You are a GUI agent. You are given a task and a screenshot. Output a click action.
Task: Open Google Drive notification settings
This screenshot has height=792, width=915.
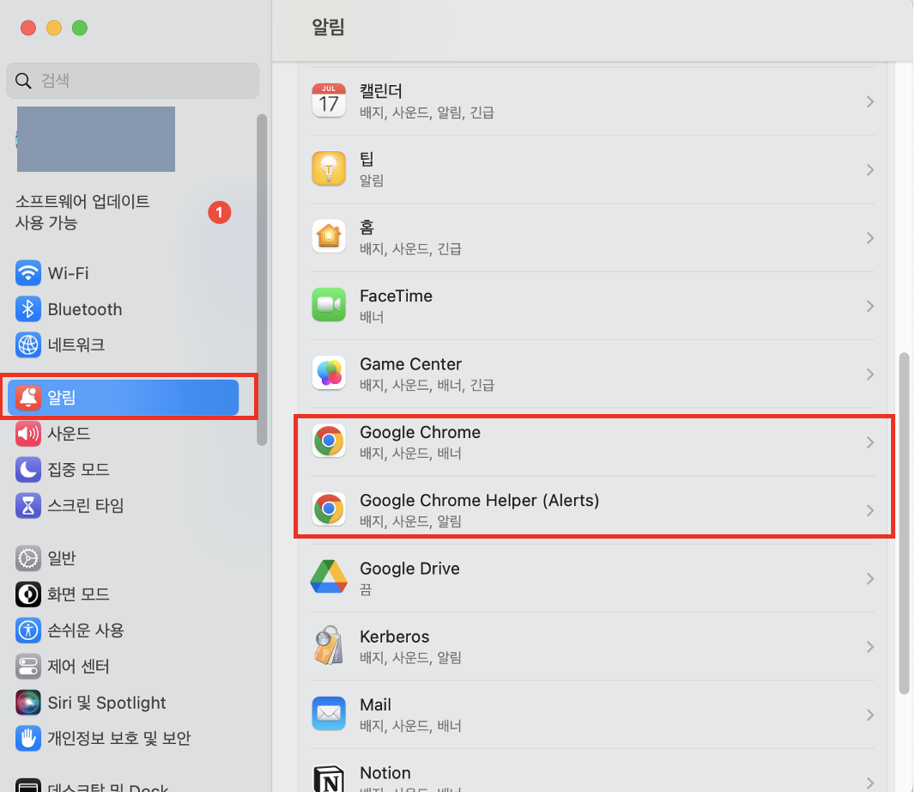click(592, 578)
